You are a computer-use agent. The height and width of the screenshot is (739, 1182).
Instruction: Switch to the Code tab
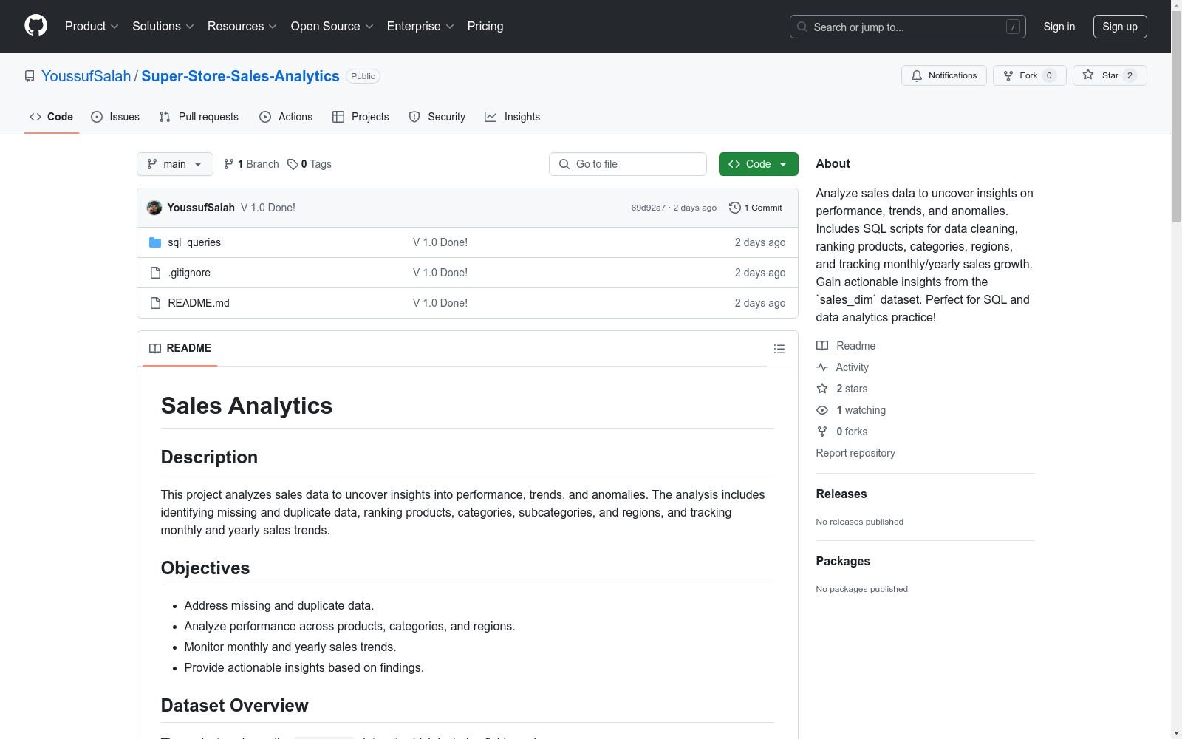coord(52,117)
